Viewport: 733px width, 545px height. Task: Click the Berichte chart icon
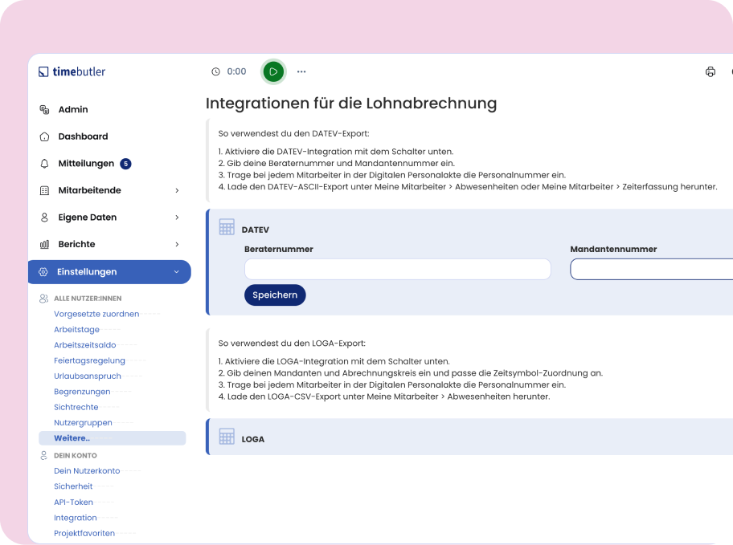pos(44,244)
